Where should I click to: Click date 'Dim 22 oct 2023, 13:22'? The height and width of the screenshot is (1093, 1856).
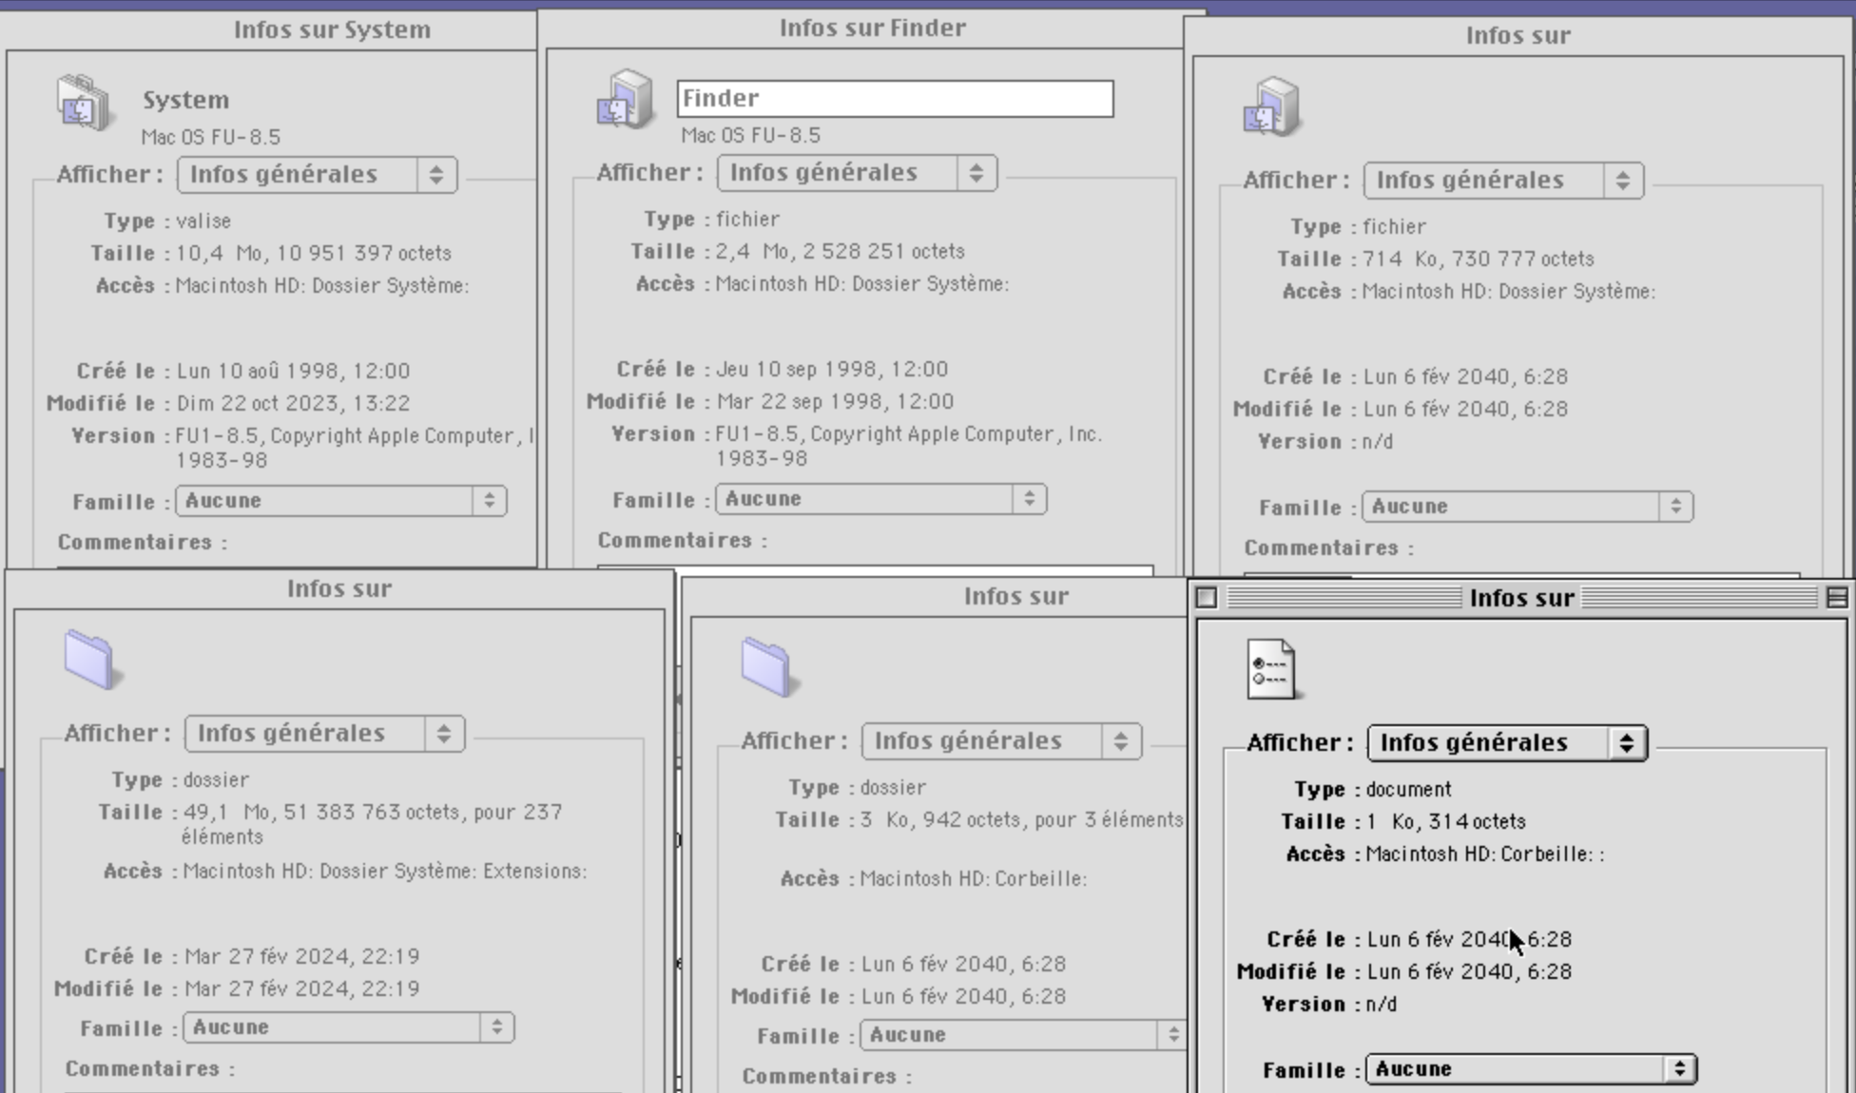click(x=294, y=404)
